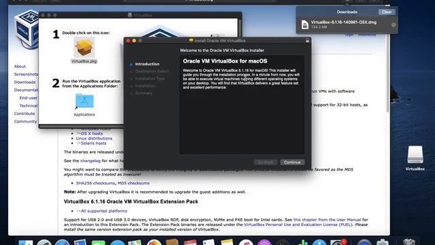Open Contribute link in website sidebar
Viewport: 435px width, 245px height.
pyautogui.click(x=24, y=114)
